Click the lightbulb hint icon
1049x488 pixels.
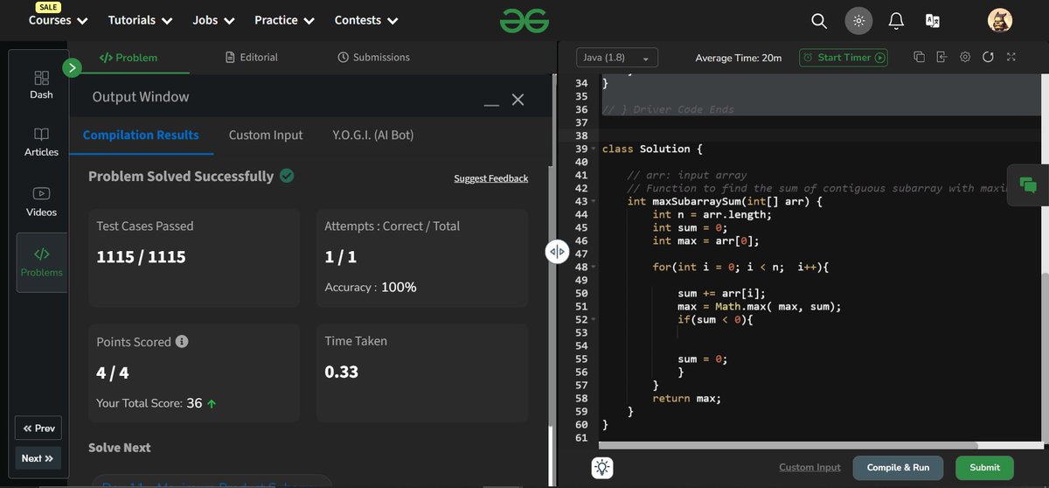coord(601,467)
